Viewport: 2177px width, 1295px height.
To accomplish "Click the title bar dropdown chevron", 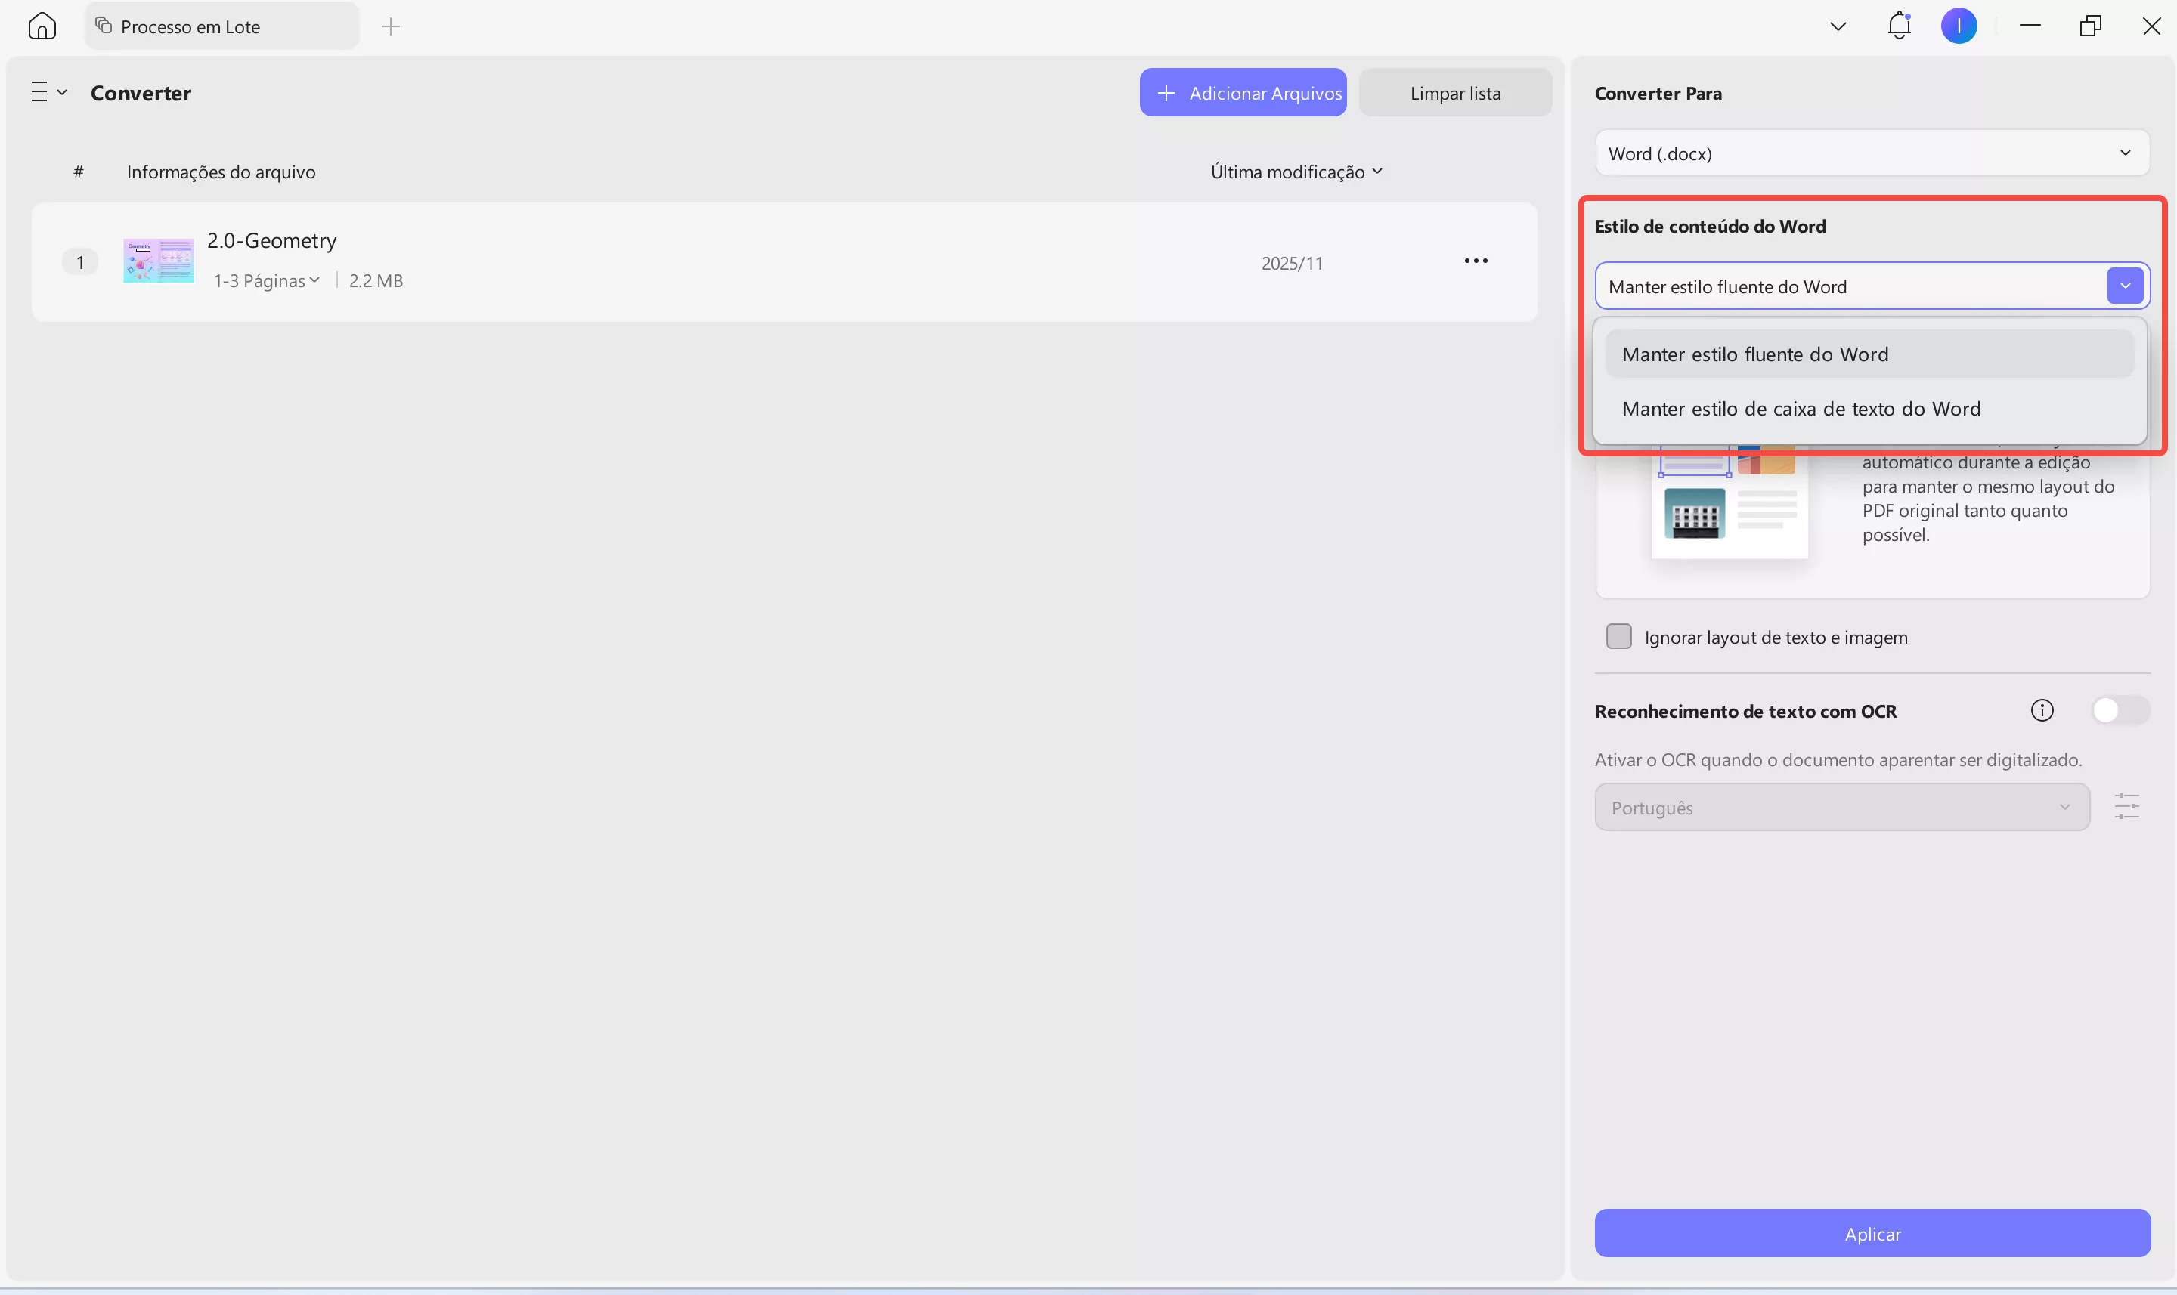I will coord(1838,26).
